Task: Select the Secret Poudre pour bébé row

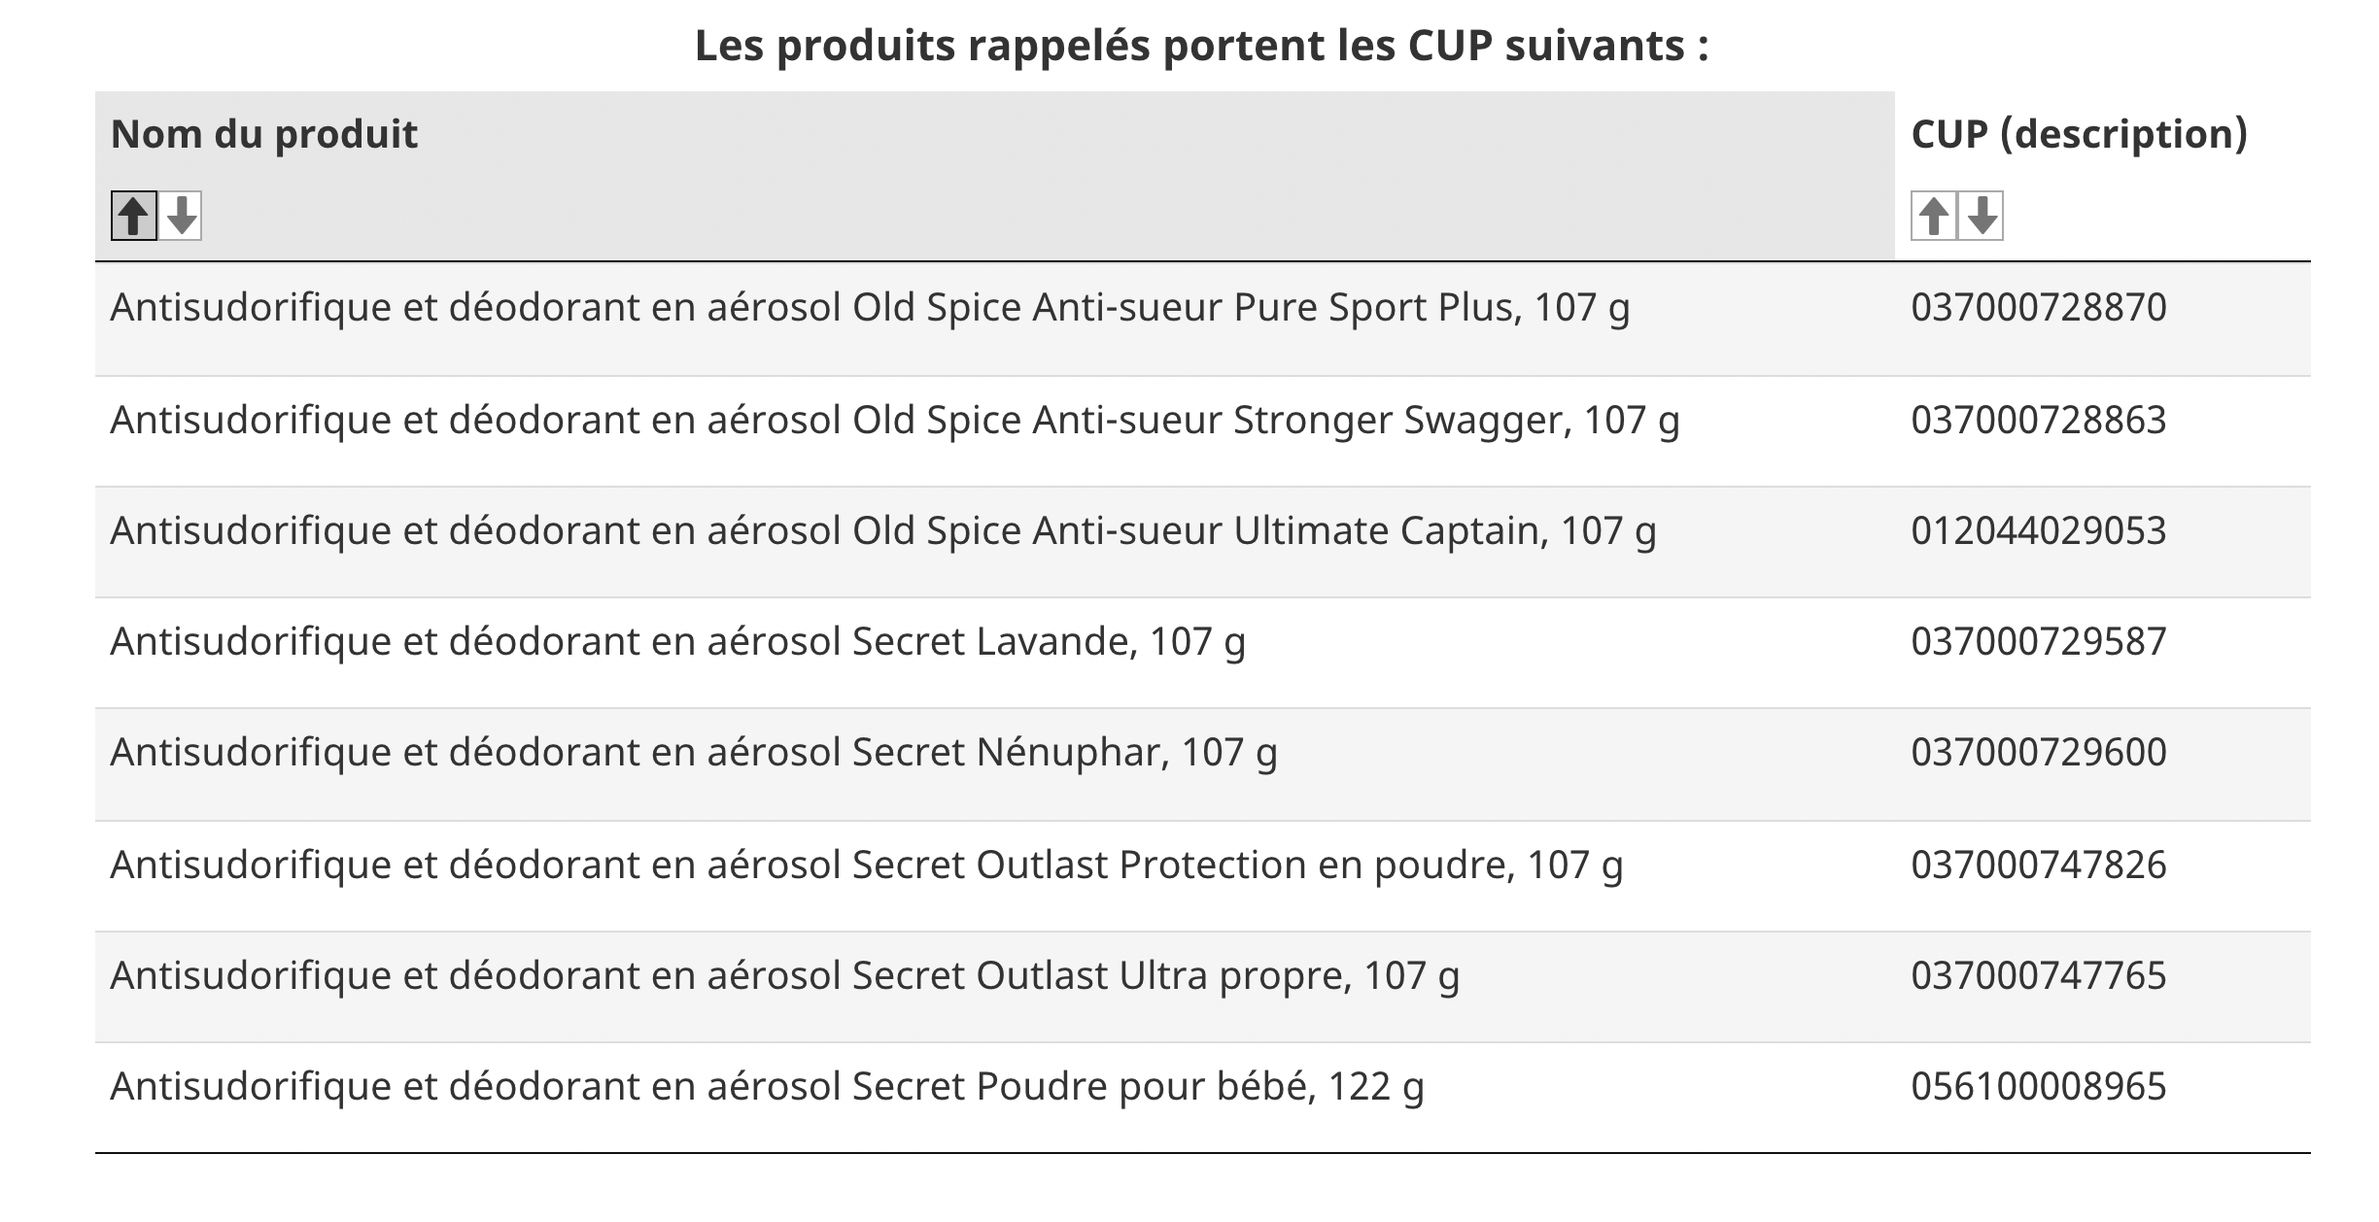Action: (x=767, y=1087)
